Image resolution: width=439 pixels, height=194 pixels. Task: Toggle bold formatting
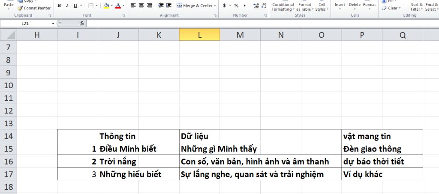pyautogui.click(x=59, y=6)
